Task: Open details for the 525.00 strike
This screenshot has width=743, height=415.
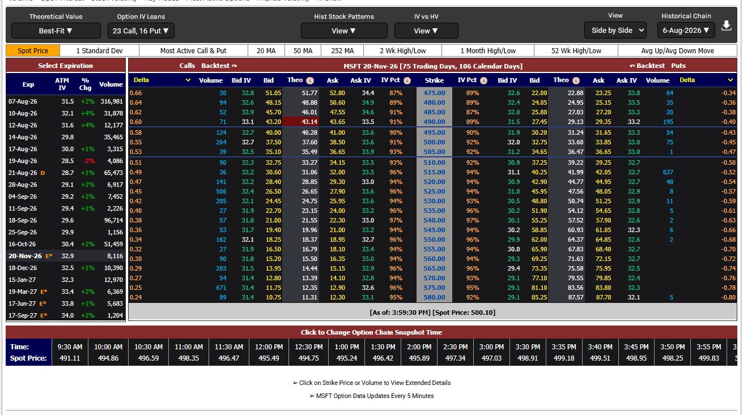Action: pos(434,191)
